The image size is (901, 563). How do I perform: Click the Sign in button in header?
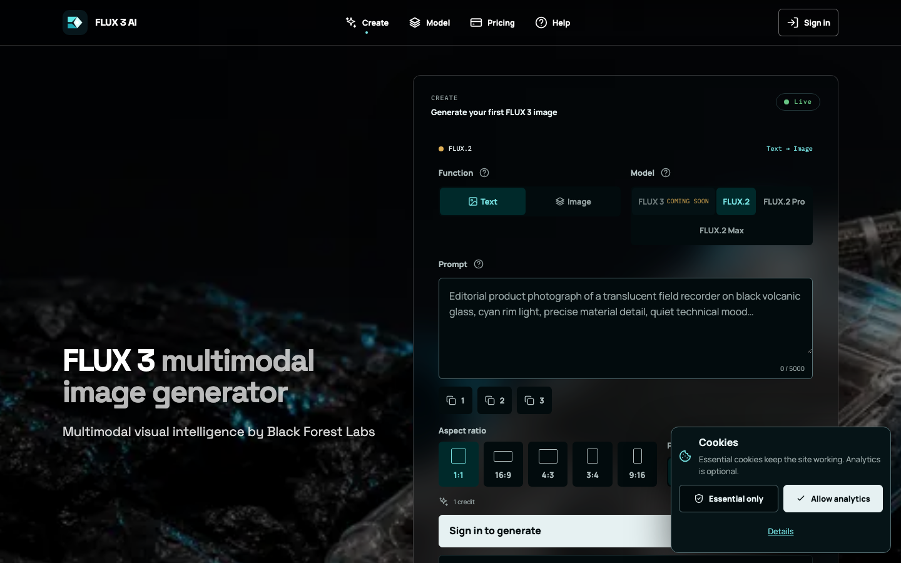(808, 23)
